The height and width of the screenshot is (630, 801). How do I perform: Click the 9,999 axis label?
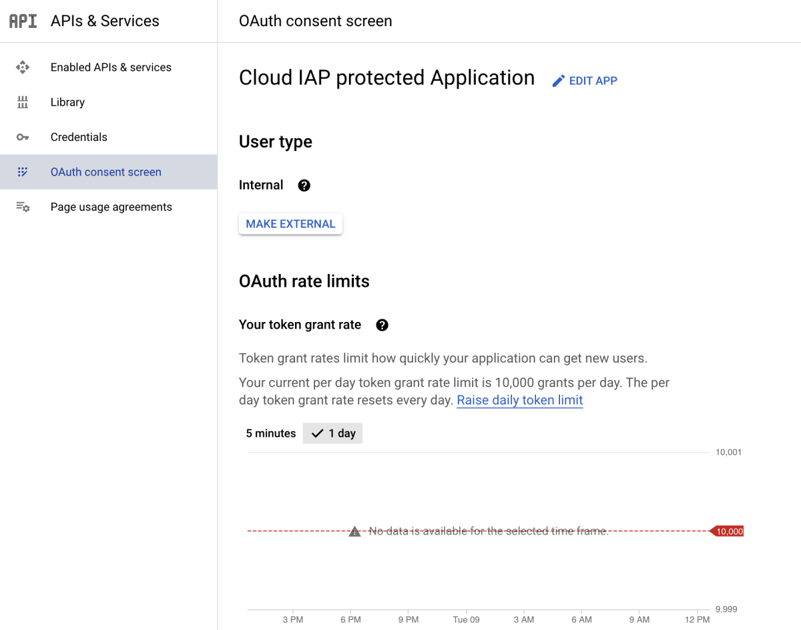coord(726,609)
